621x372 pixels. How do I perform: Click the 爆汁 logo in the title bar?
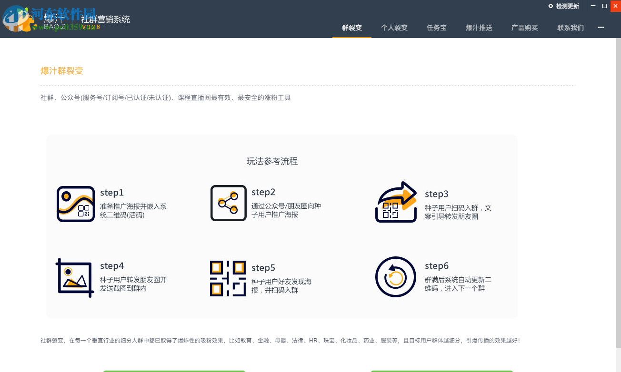[52, 20]
